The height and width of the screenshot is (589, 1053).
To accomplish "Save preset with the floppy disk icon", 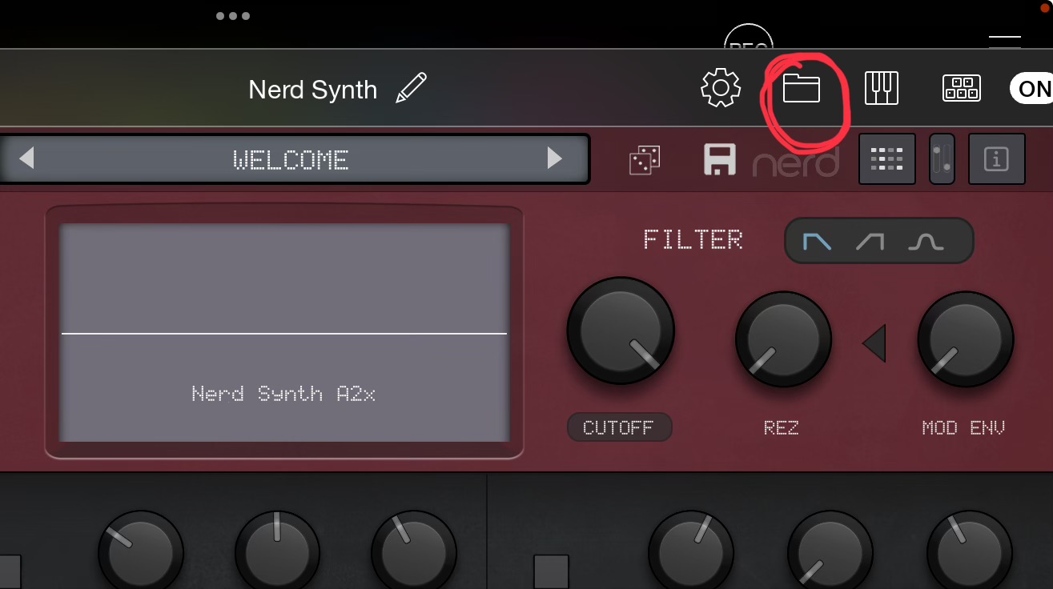I will coord(720,159).
